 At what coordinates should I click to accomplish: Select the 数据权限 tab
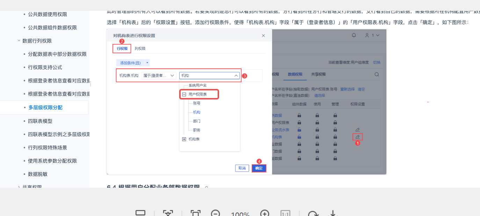295,74
